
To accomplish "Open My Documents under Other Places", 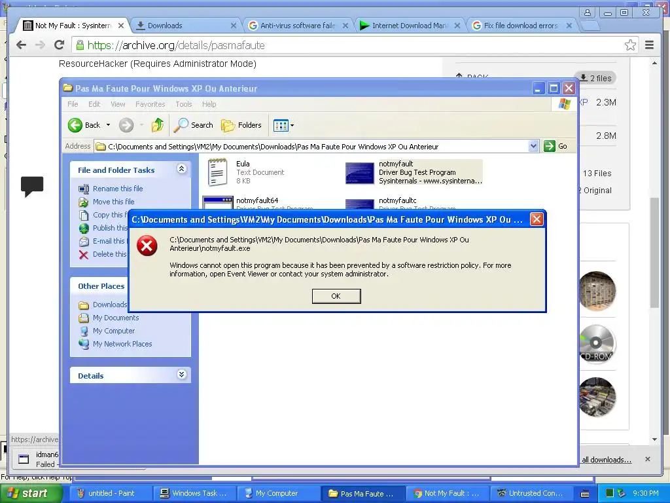I will [x=116, y=318].
